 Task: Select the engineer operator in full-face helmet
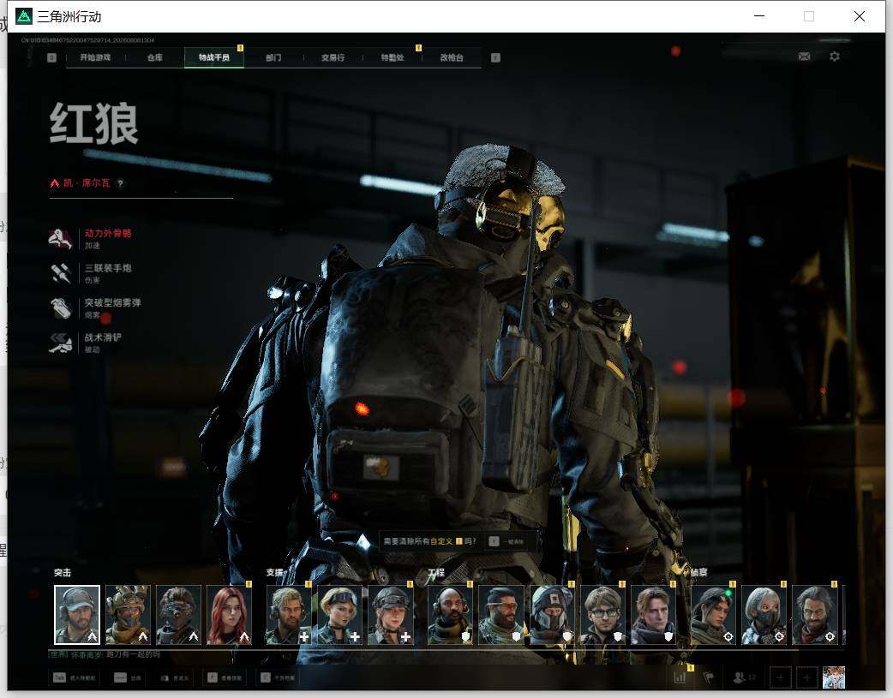pyautogui.click(x=552, y=615)
